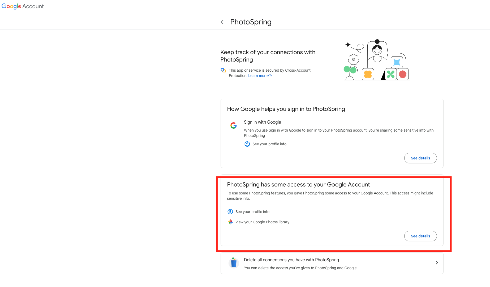Click the See your profile info under sign-in

point(269,144)
